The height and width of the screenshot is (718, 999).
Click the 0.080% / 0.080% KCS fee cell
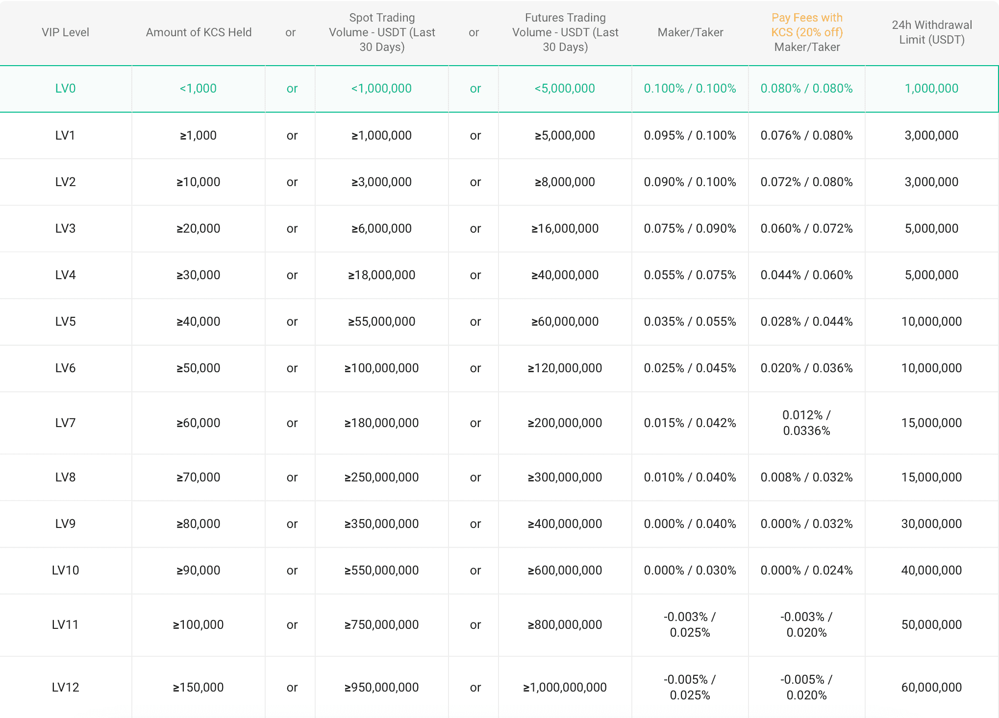pyautogui.click(x=807, y=89)
